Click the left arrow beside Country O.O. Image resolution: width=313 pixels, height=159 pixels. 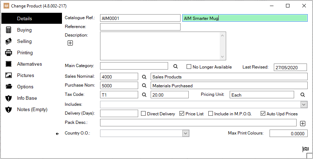[x=57, y=134]
